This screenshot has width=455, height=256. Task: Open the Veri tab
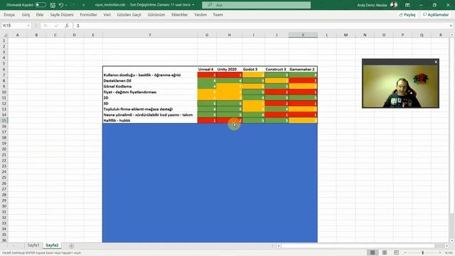click(107, 14)
